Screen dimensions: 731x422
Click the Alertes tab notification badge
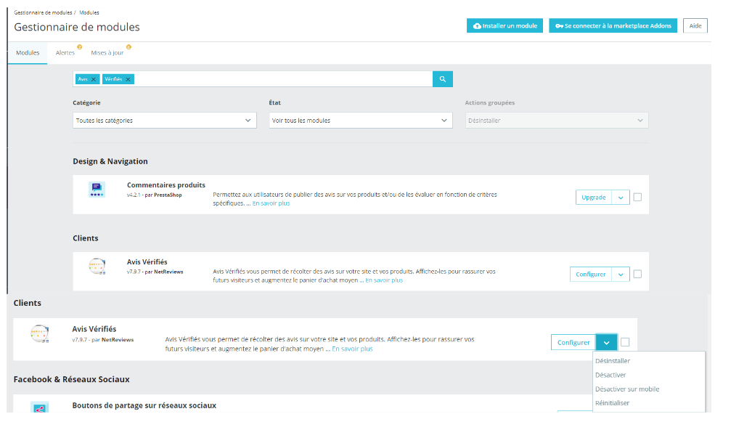coord(79,47)
